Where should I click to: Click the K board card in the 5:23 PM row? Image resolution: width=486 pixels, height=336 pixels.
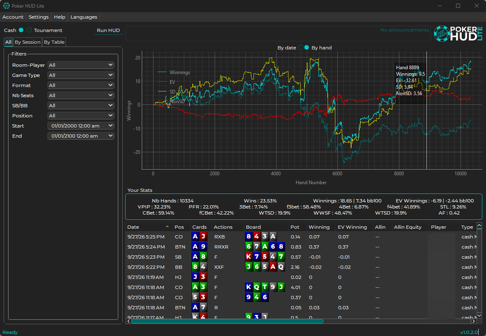coord(249,257)
